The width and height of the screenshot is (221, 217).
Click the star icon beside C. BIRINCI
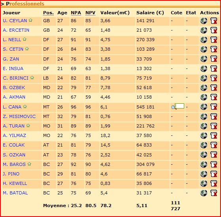pos(32,78)
